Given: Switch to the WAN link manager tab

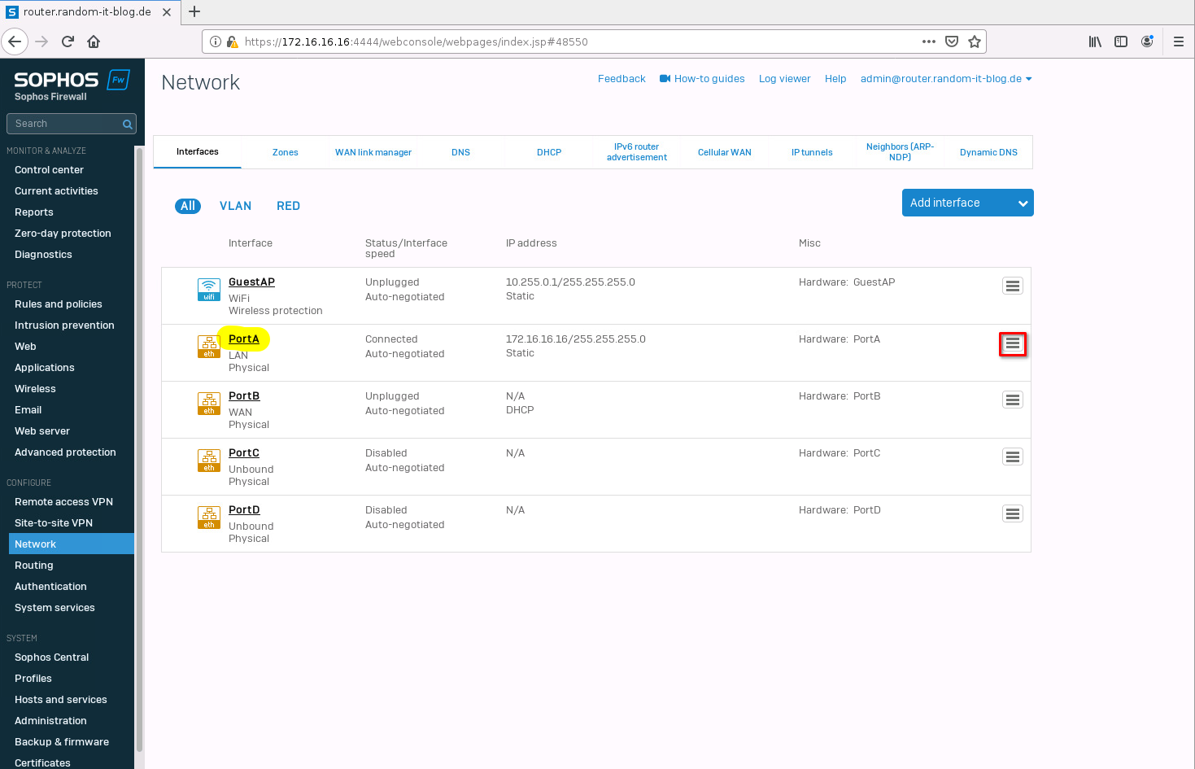Looking at the screenshot, I should coord(373,152).
